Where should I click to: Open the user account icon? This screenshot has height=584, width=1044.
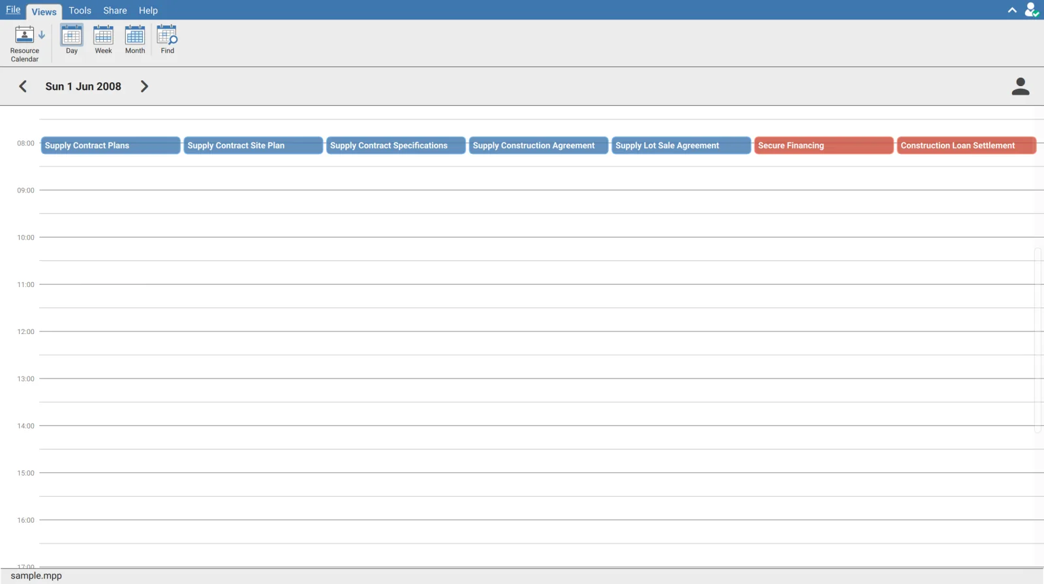1032,10
